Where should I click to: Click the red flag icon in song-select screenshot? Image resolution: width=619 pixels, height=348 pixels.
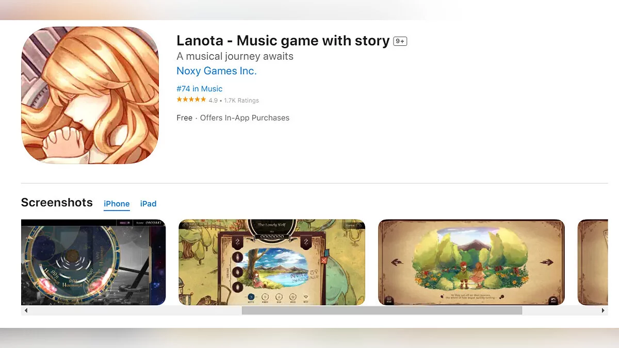pyautogui.click(x=324, y=260)
